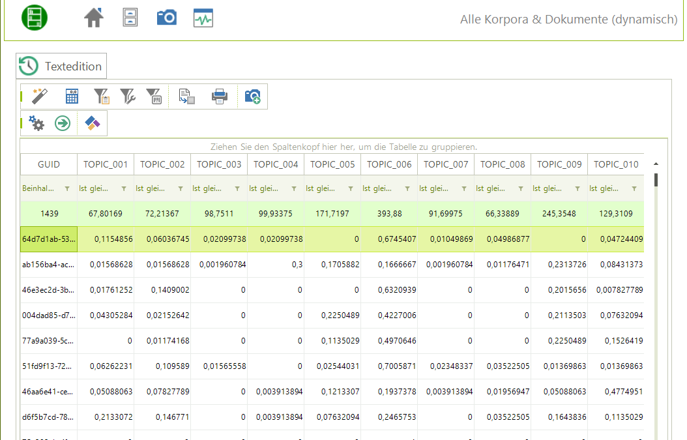
Task: Click the table's scroll up arrow
Action: [656, 164]
